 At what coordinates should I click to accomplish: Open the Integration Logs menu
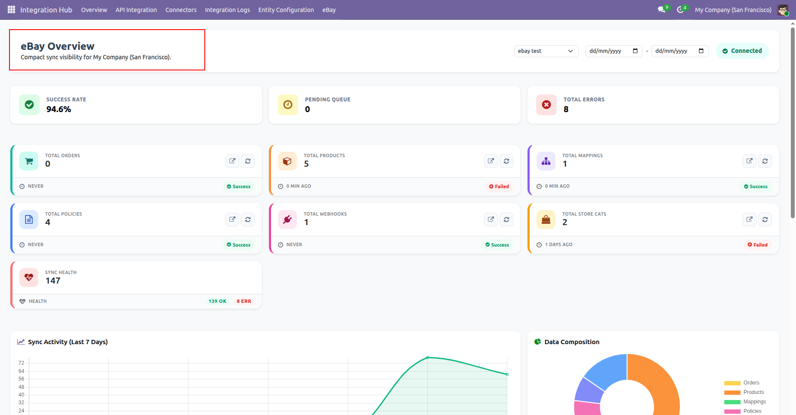point(228,10)
